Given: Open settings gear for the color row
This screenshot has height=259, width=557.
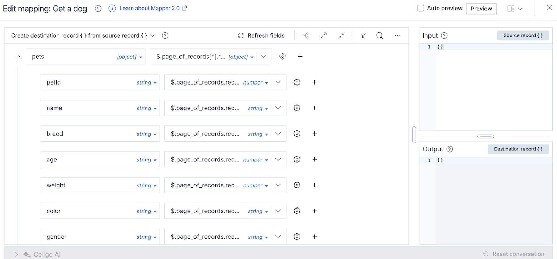Looking at the screenshot, I should tap(297, 211).
